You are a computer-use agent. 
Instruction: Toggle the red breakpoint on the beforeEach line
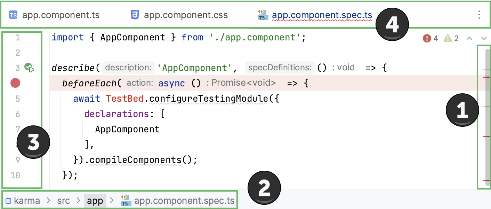pos(15,83)
